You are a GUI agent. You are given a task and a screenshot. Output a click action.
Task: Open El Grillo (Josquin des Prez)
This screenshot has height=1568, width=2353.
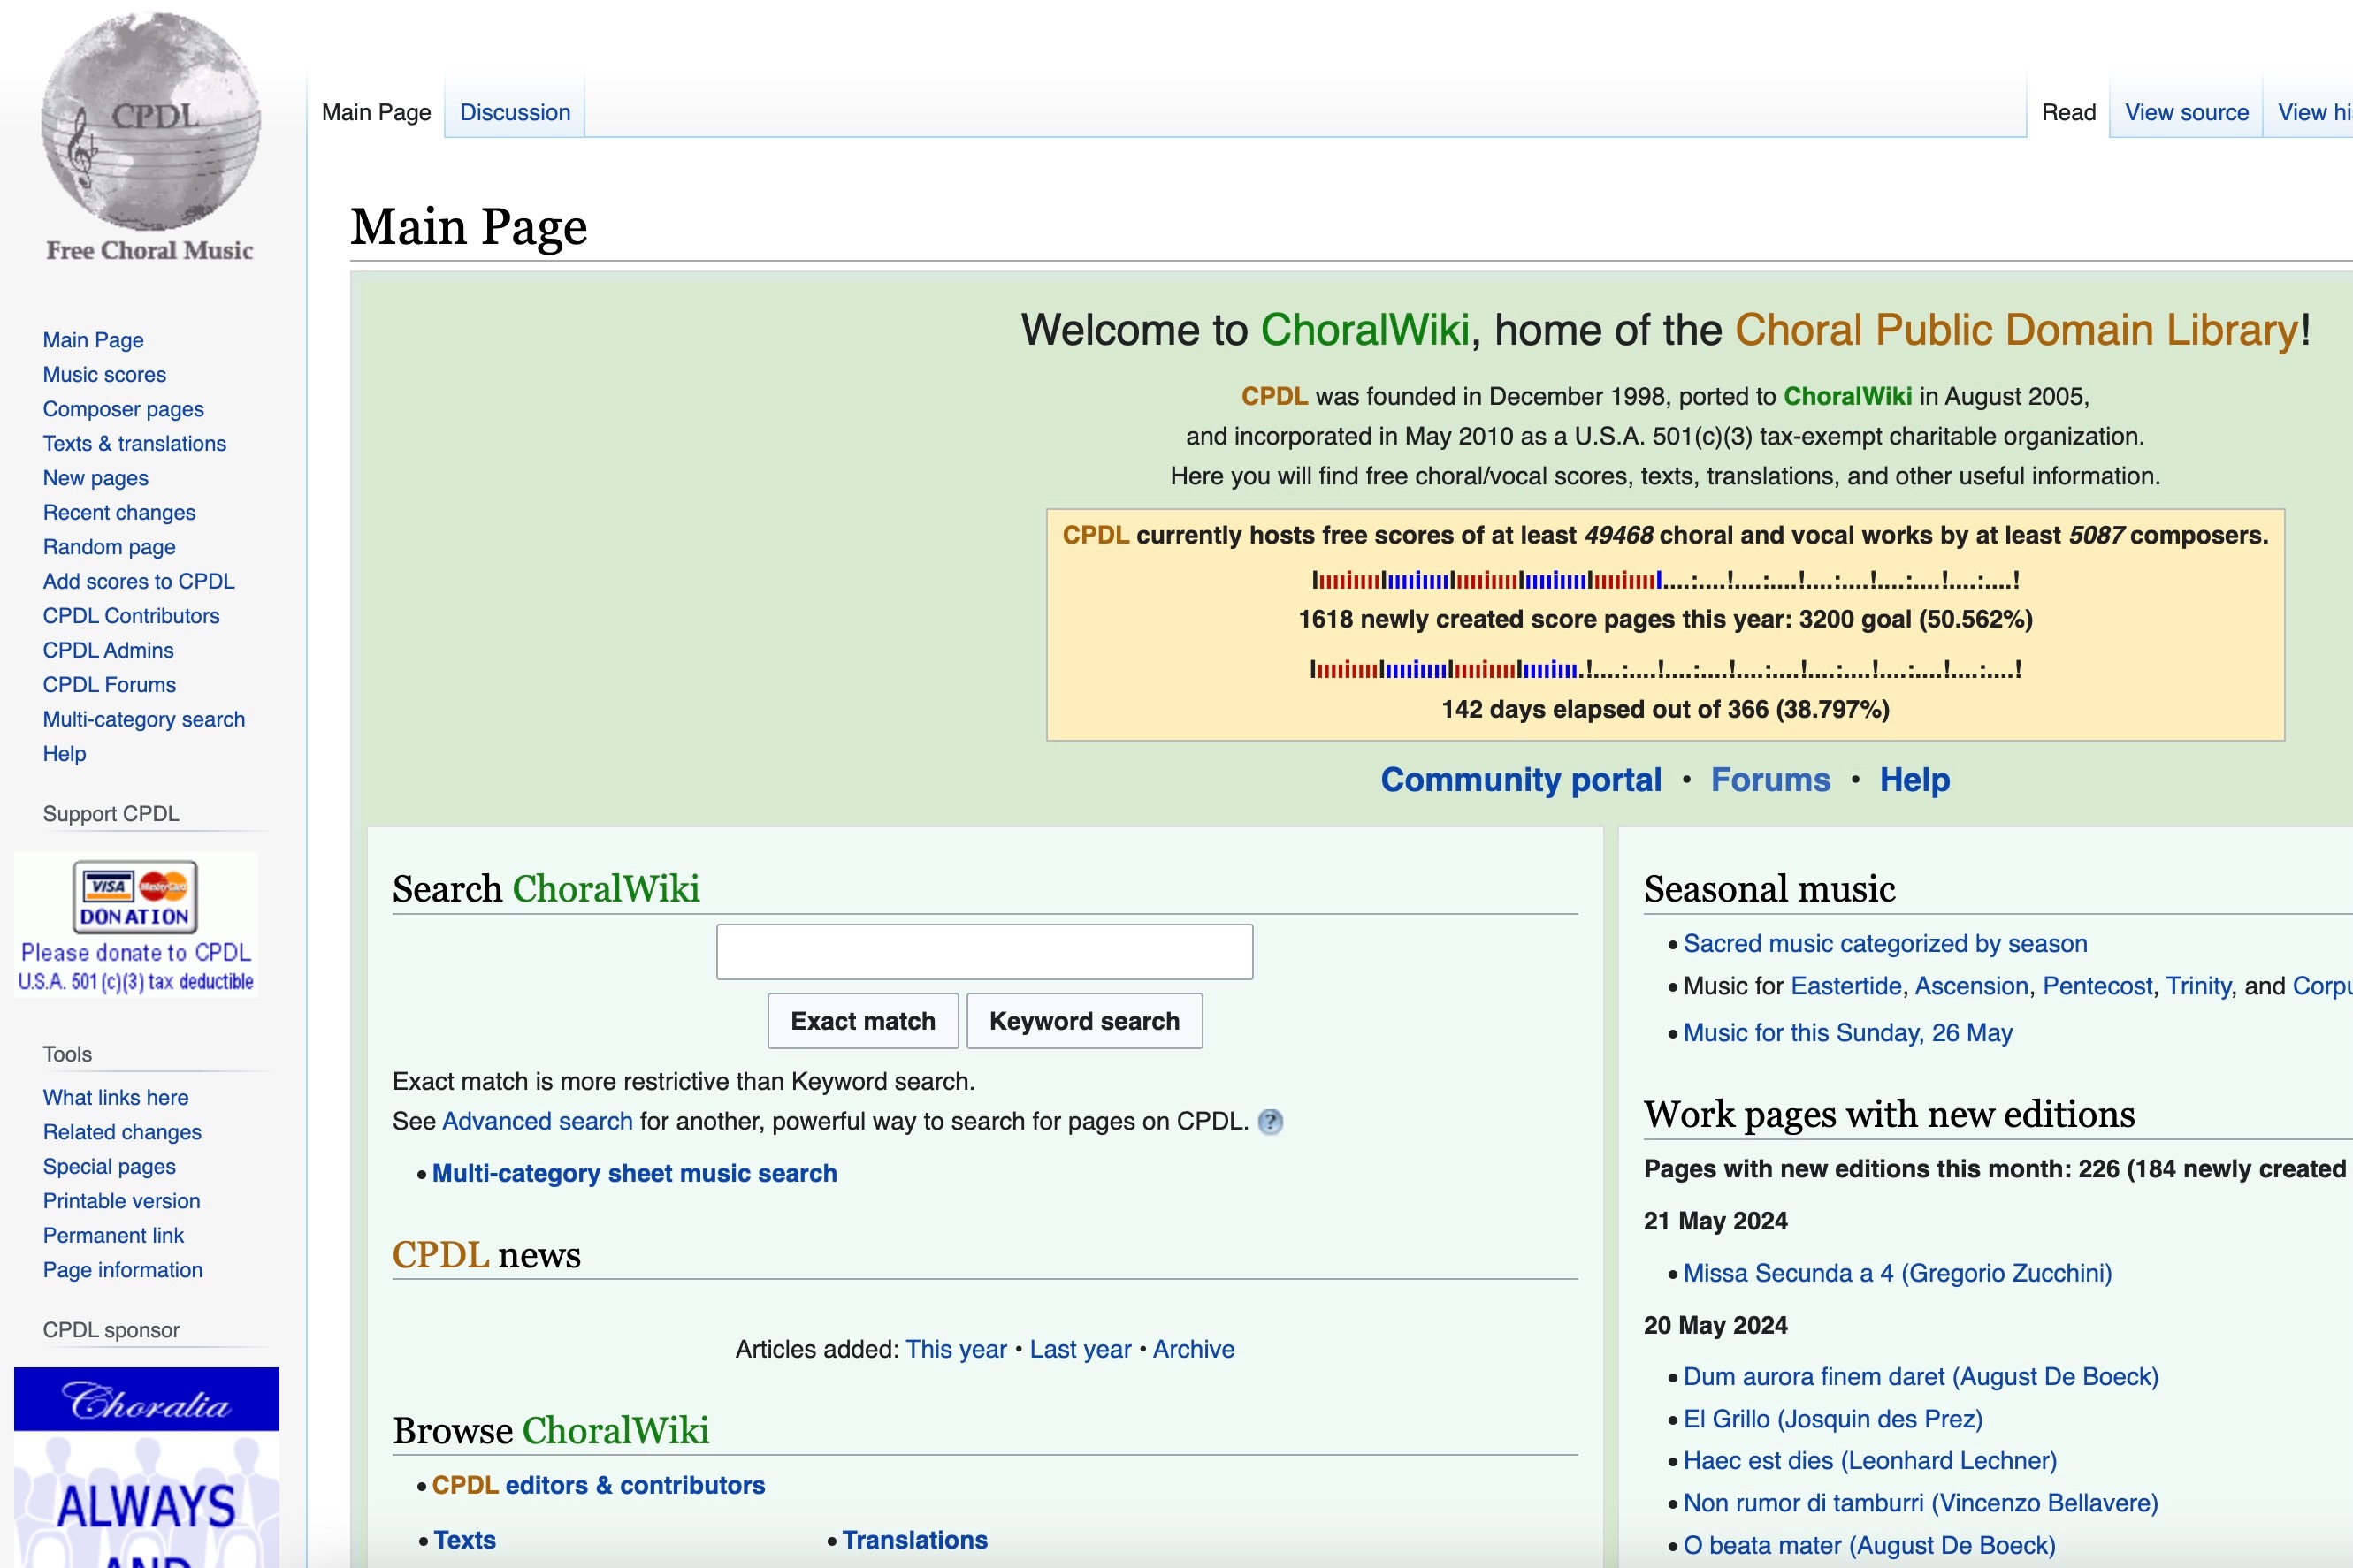pos(1833,1420)
